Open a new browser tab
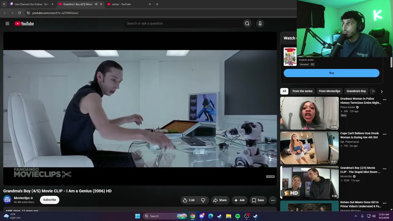This screenshot has width=393, height=221. (157, 4)
